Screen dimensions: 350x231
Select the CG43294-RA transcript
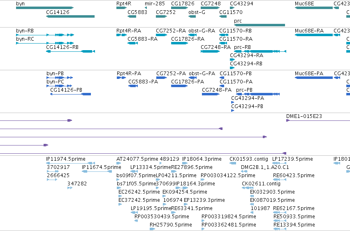[x=232, y=60]
